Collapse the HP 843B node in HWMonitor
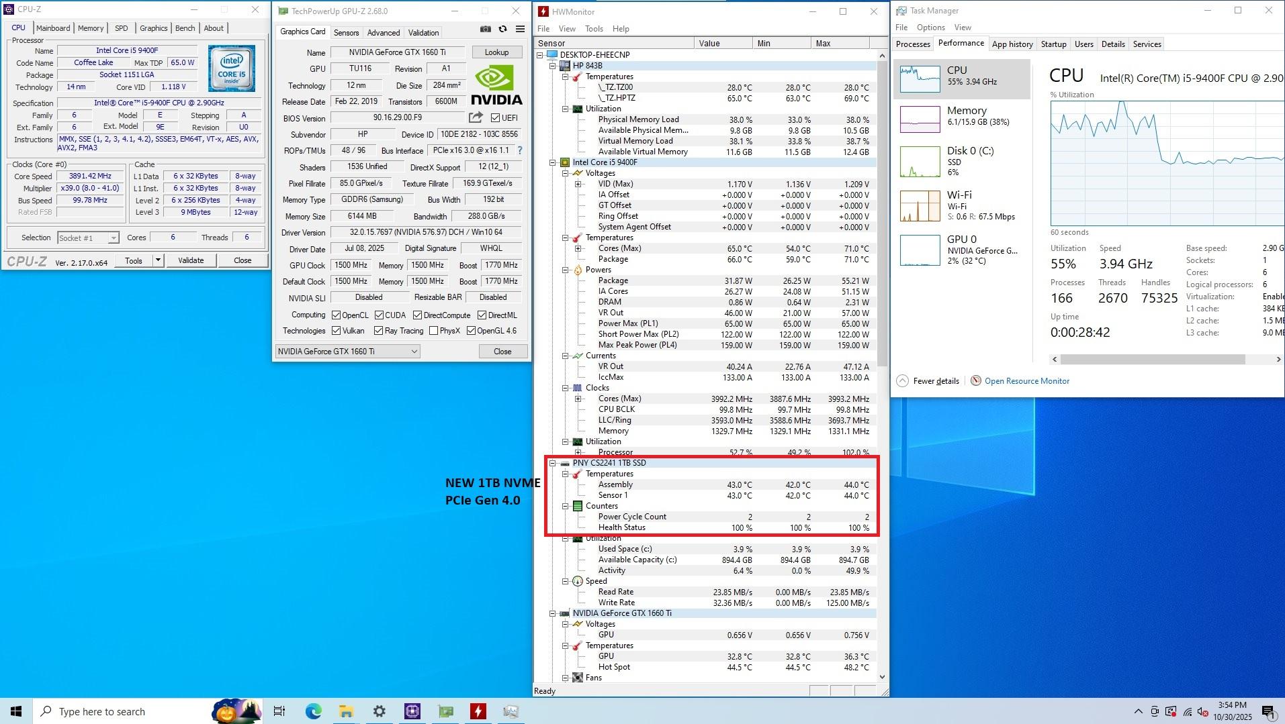Screen dimensions: 1285x724 553,66
